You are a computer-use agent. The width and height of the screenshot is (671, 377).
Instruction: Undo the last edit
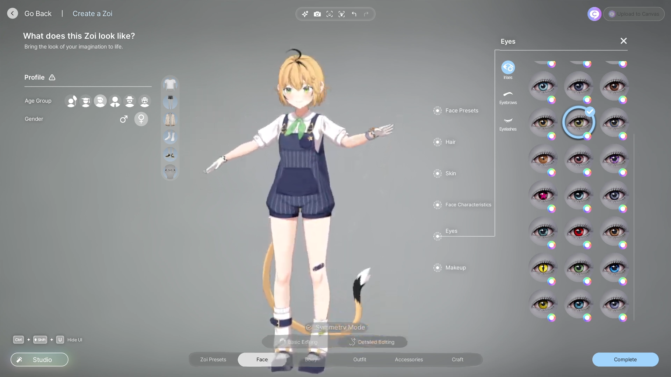(354, 14)
